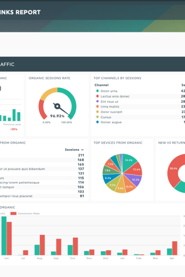
Task: Click the 100.00% gauge max label
Action: coord(67,122)
